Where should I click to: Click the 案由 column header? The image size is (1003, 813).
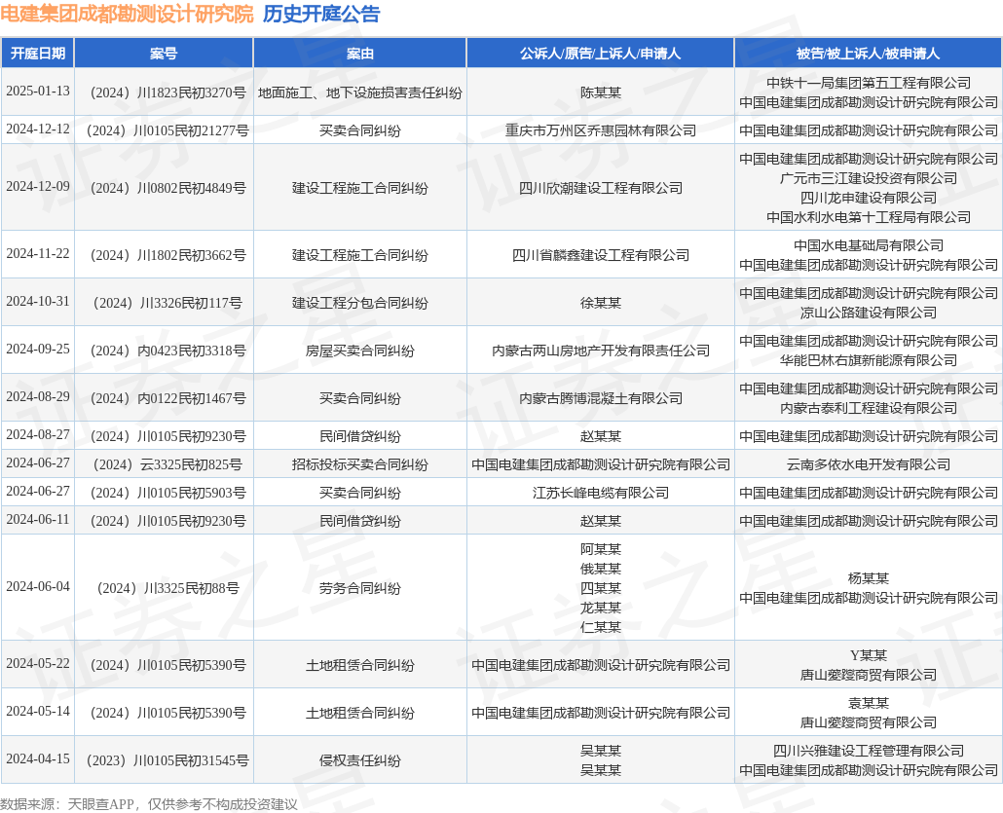tap(360, 54)
